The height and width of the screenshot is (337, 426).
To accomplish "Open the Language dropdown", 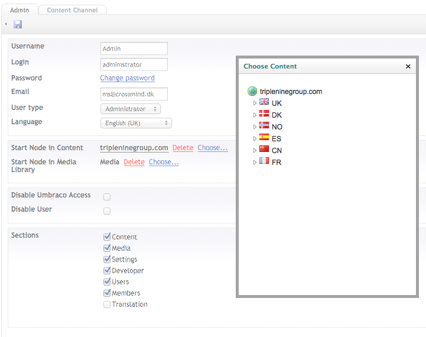I will [x=136, y=123].
